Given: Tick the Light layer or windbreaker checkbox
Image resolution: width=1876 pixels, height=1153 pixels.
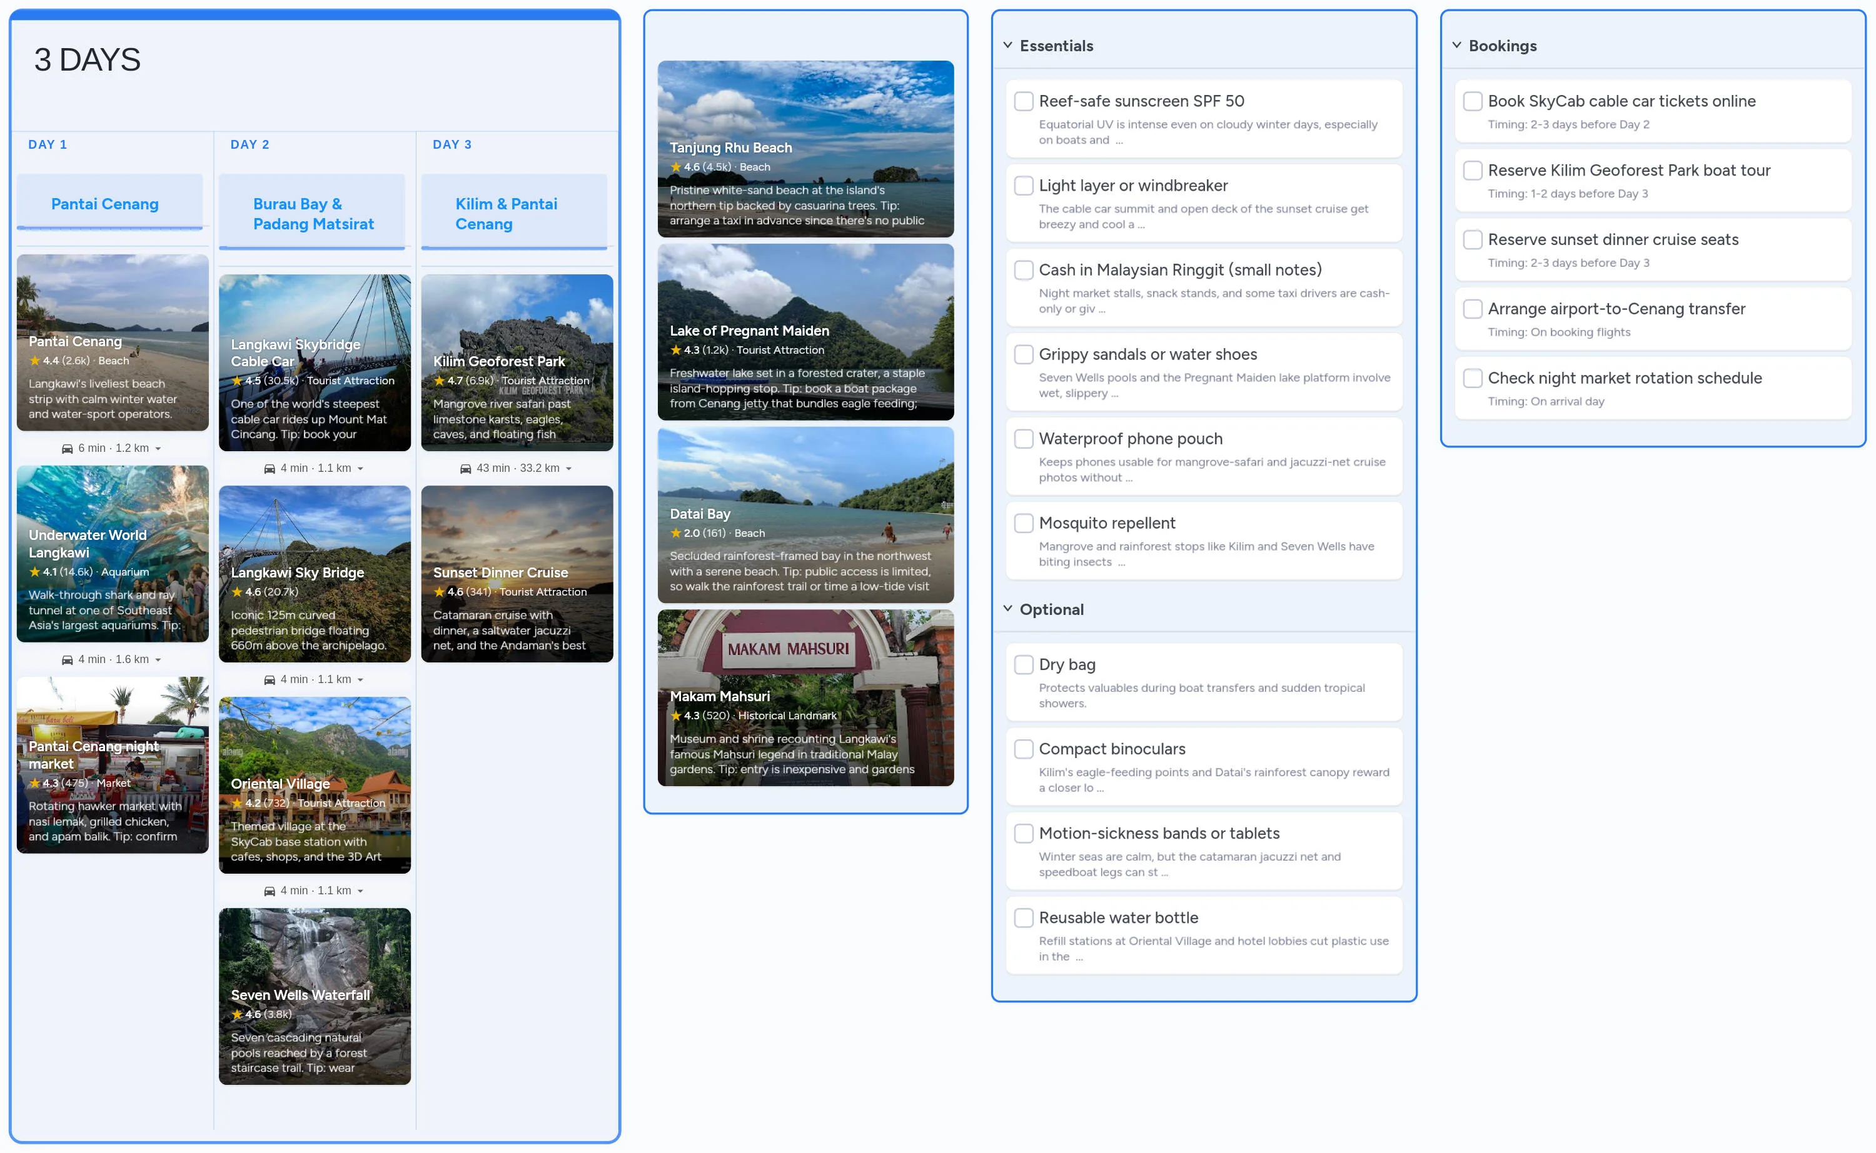Looking at the screenshot, I should pos(1023,186).
